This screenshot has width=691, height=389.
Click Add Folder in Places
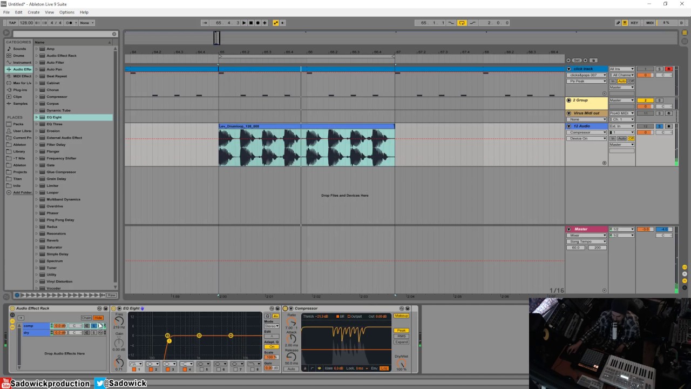(19, 192)
